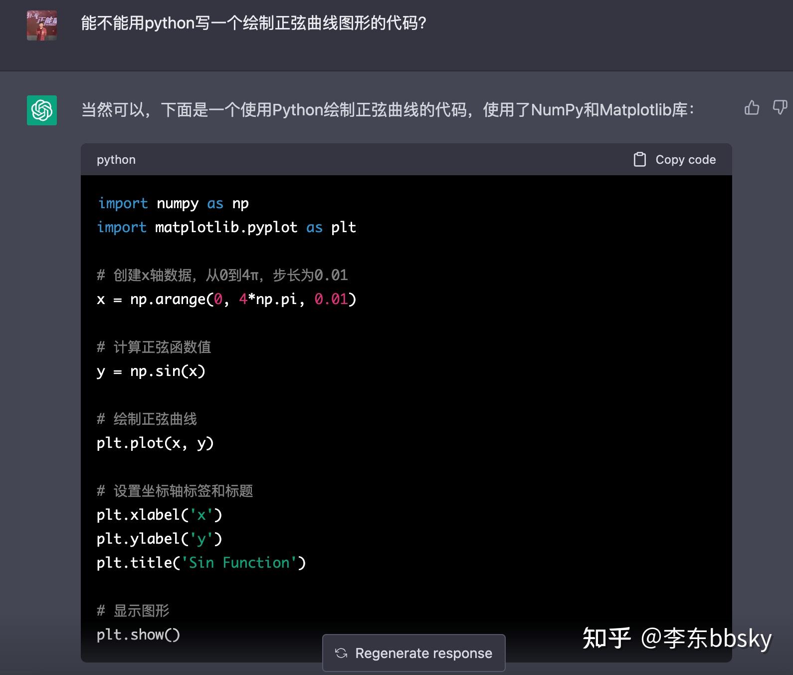
Task: Click the line 'plt.show()'
Action: 139,635
